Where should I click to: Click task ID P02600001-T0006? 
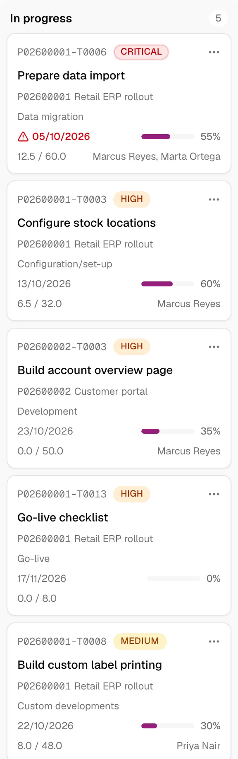[62, 52]
